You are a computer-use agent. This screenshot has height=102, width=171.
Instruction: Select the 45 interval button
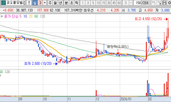pos(114,3)
